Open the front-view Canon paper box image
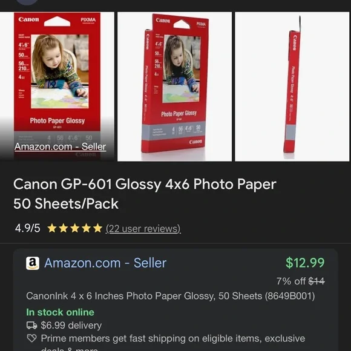 (x=57, y=87)
